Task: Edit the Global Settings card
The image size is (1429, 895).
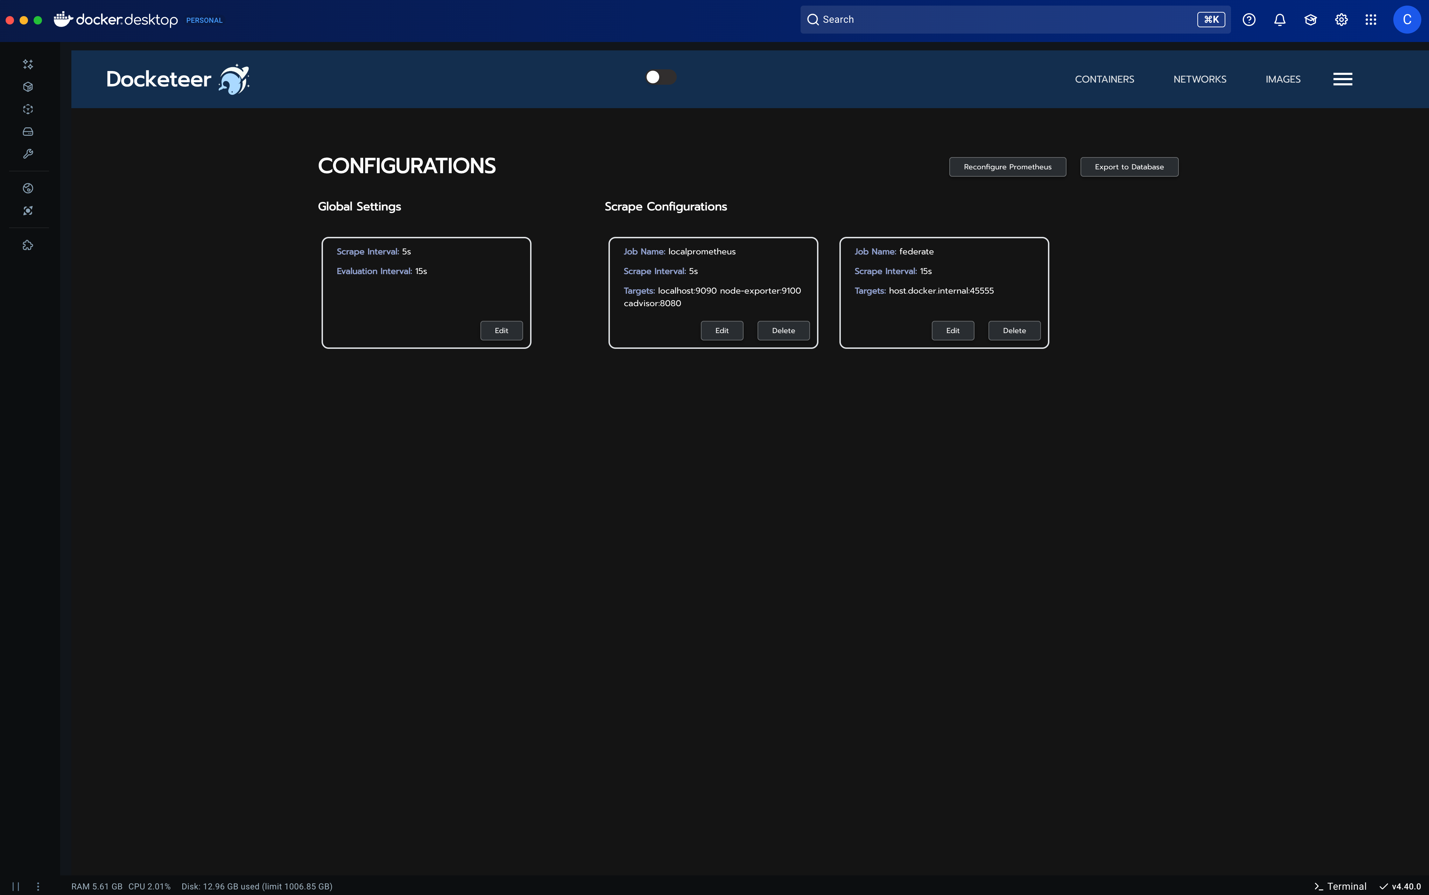Action: pyautogui.click(x=501, y=330)
